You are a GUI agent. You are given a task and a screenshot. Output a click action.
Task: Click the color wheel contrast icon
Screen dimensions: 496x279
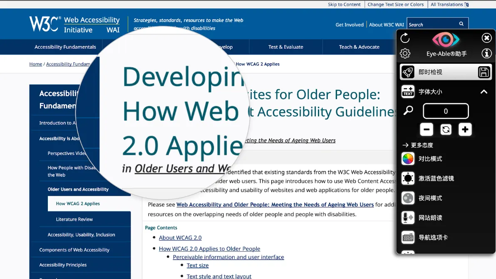(x=408, y=159)
